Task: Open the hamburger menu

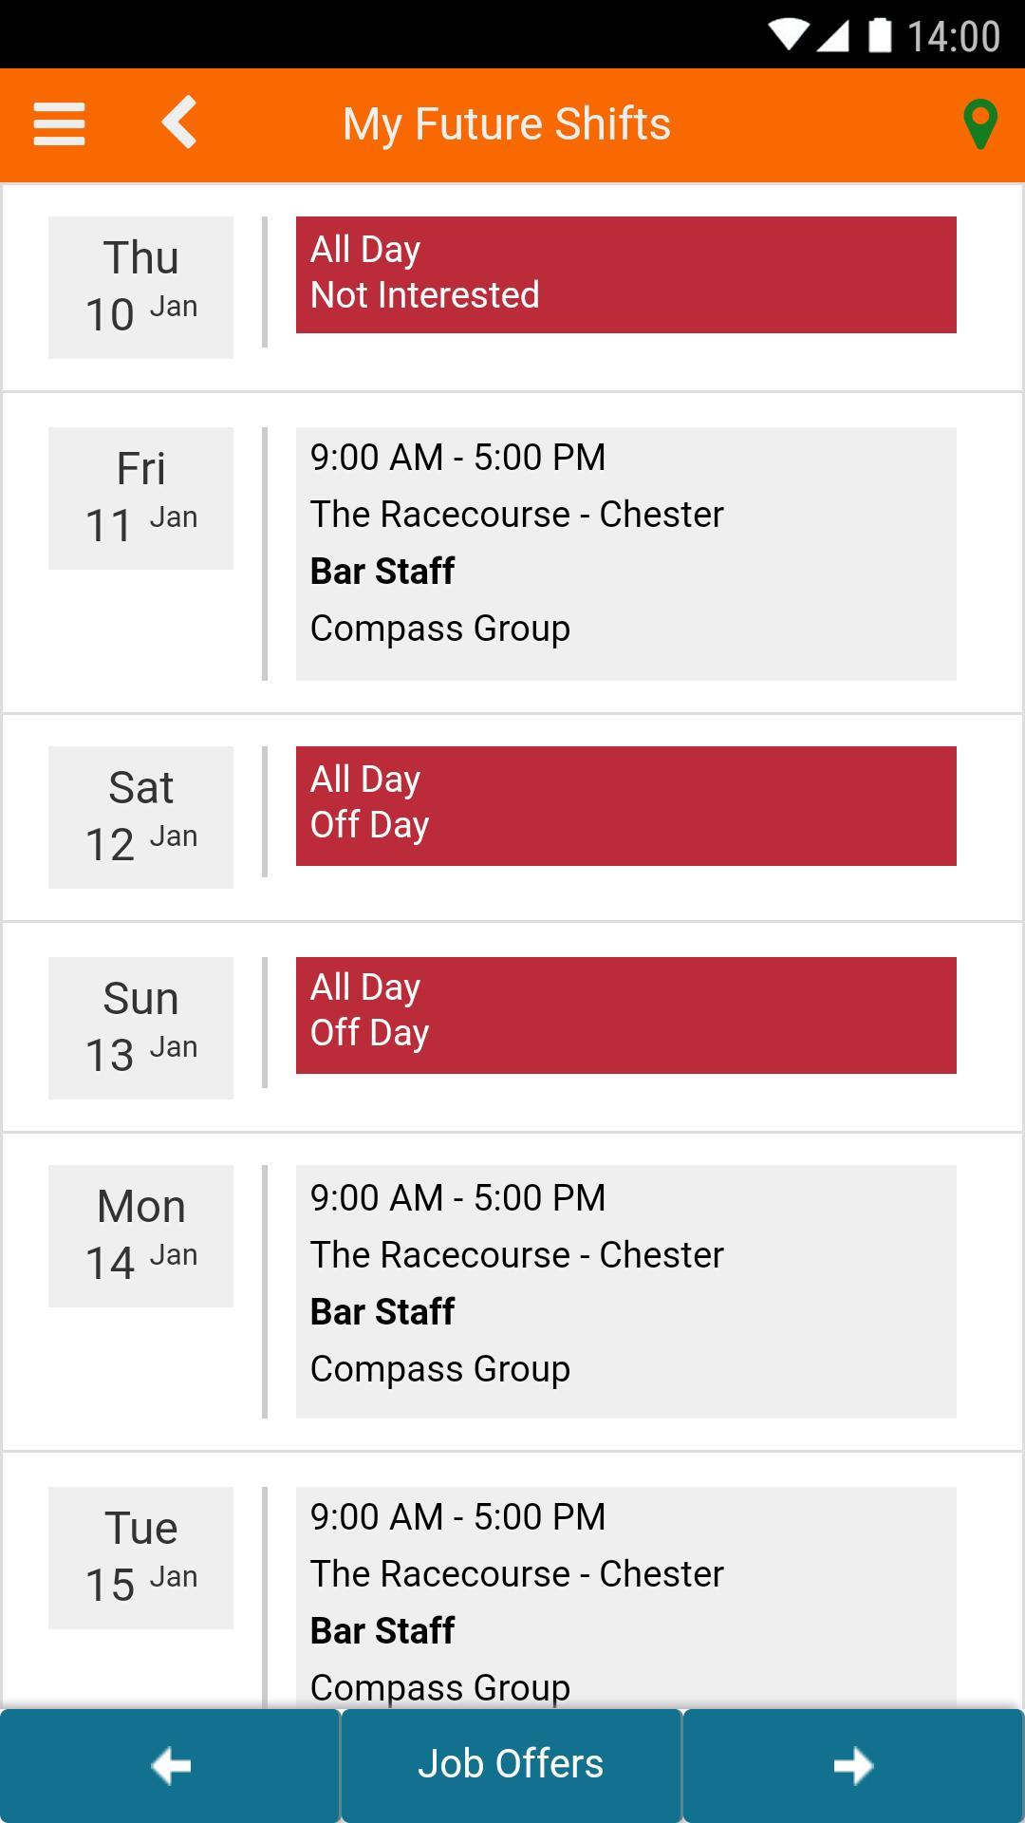Action: coord(59,124)
